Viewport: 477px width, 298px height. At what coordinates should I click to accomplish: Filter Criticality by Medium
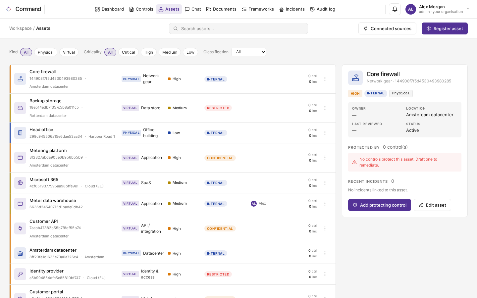[x=170, y=52]
